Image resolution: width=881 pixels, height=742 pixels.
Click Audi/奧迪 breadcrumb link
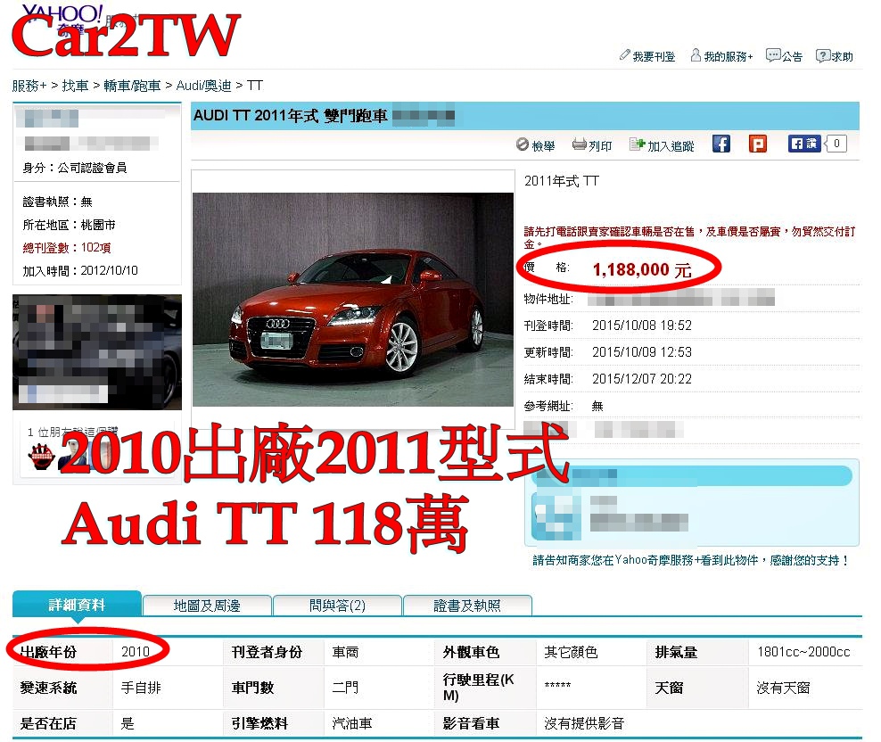[x=203, y=86]
